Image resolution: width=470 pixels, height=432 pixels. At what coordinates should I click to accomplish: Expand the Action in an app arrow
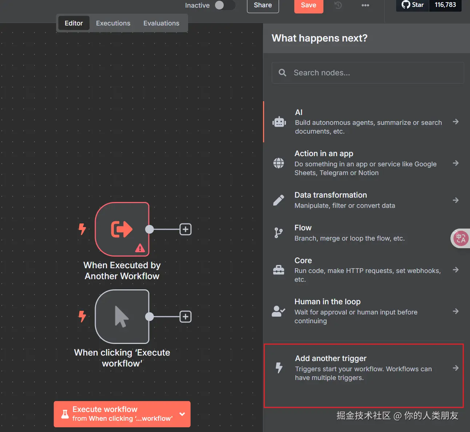click(455, 163)
